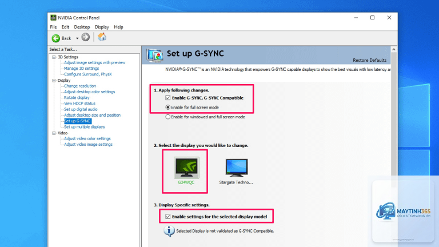
Task: Click Restore Defaults link
Action: (370, 60)
